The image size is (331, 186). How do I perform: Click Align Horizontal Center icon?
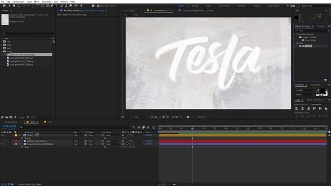(x=303, y=109)
